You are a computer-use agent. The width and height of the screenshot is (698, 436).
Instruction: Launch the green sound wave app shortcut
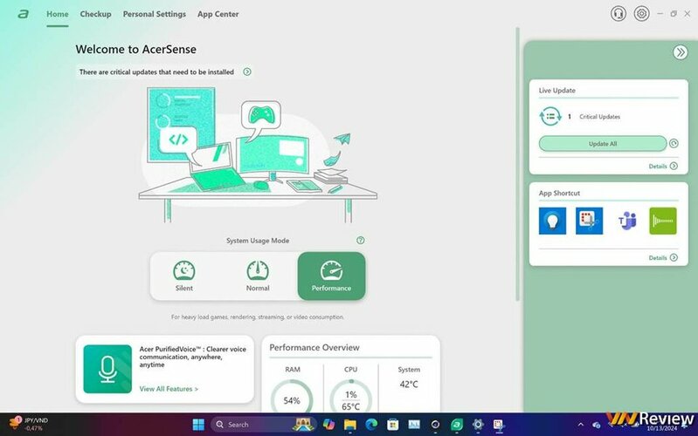click(x=663, y=221)
